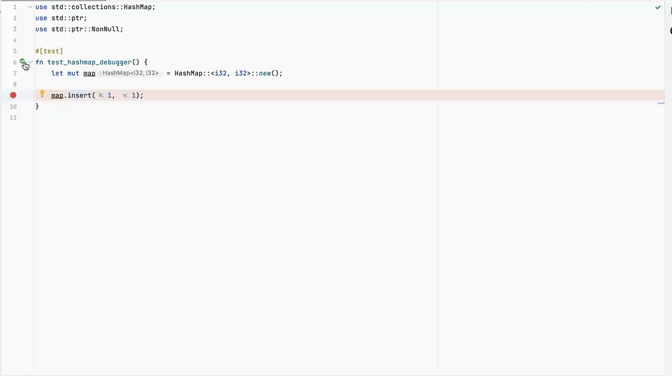
Task: Click the 'new' call on line 7
Action: tap(265, 73)
